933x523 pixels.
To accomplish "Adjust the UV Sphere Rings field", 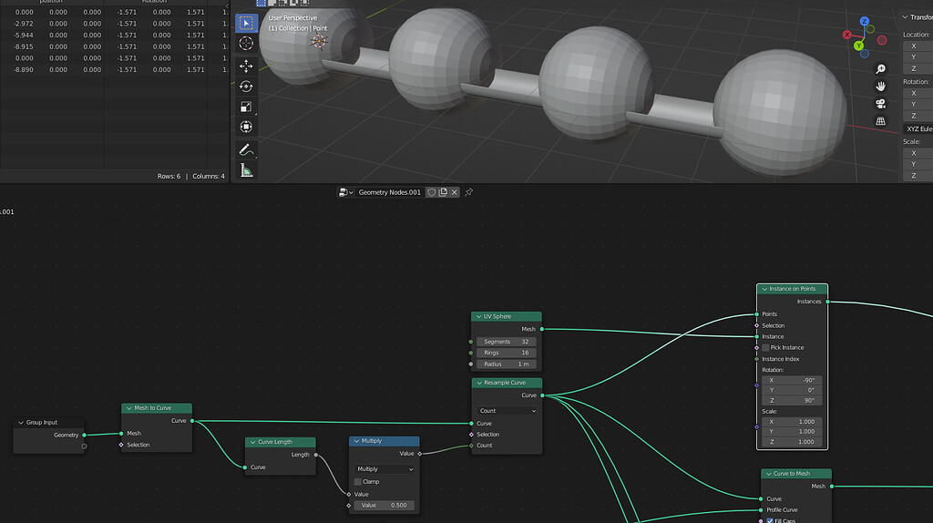I will pyautogui.click(x=507, y=353).
